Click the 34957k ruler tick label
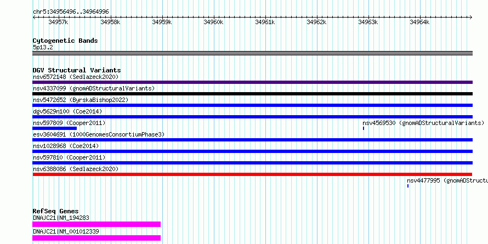This screenshot has height=244, width=488. [59, 22]
